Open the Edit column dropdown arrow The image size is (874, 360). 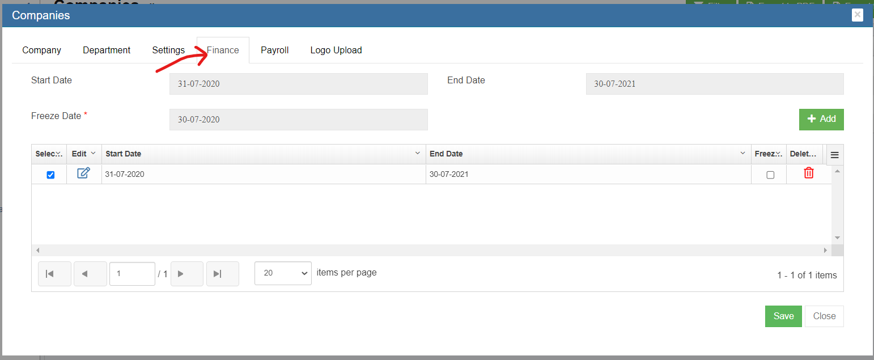(93, 154)
